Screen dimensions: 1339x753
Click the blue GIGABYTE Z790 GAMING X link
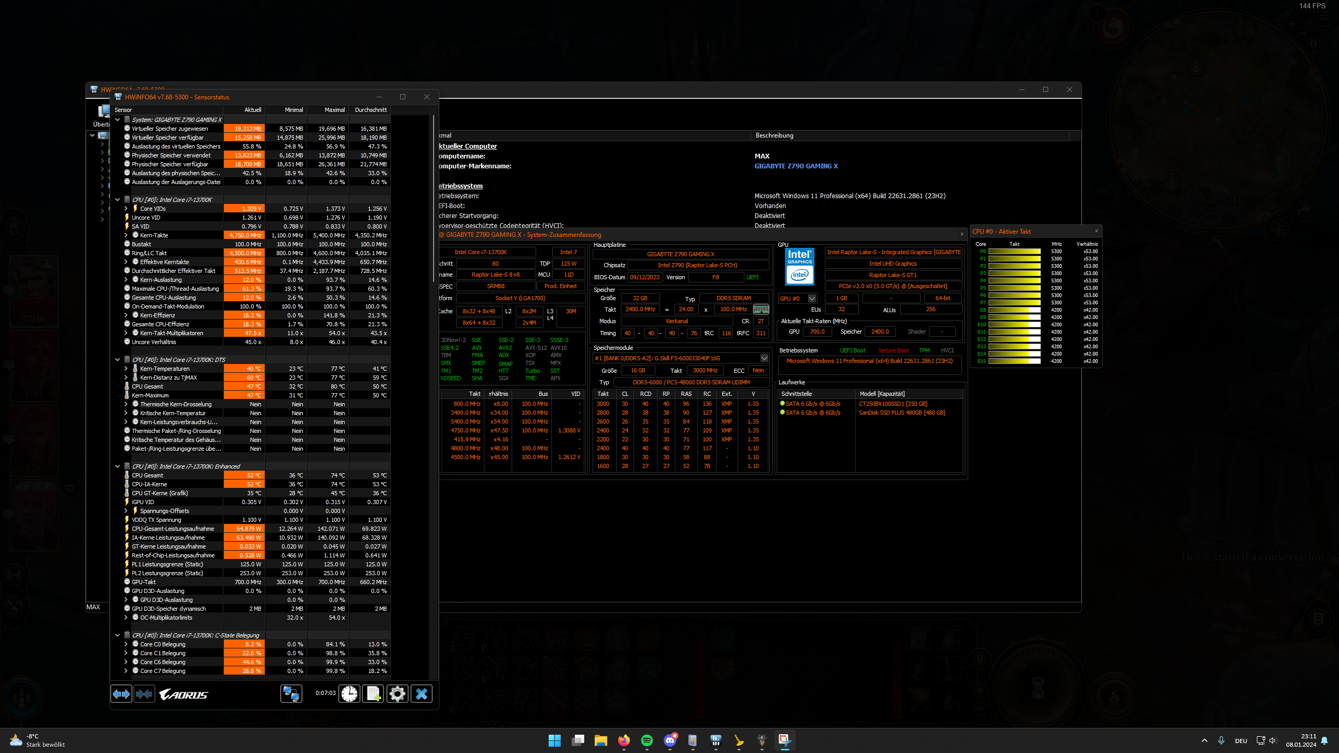[x=796, y=166]
